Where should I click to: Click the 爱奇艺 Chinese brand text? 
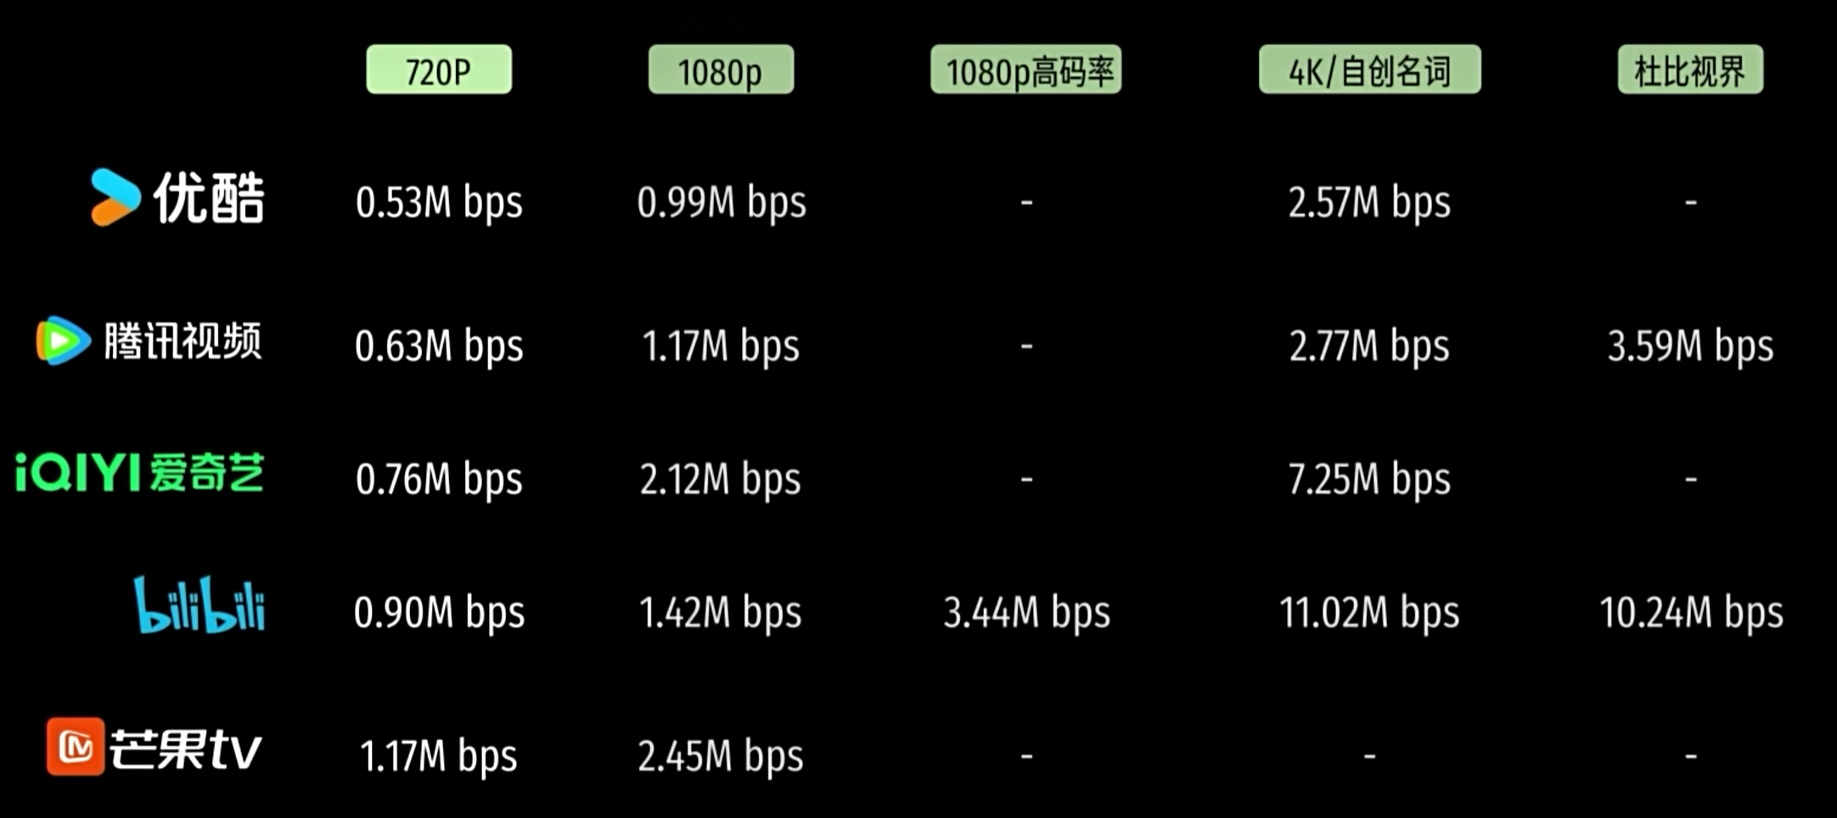pos(207,473)
